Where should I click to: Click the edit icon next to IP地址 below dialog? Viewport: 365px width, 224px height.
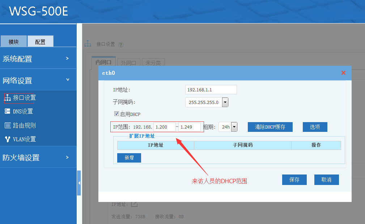point(134,204)
